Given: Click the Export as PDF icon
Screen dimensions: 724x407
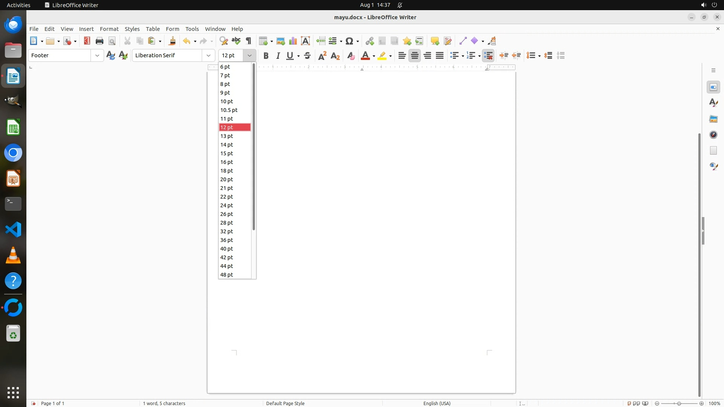Looking at the screenshot, I should click(x=87, y=41).
